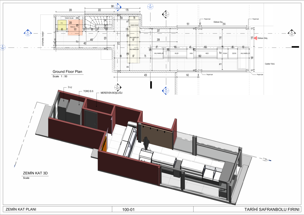The image size is (304, 215).
Task: Select the dark door in the 3D view
Action: (x=91, y=119)
